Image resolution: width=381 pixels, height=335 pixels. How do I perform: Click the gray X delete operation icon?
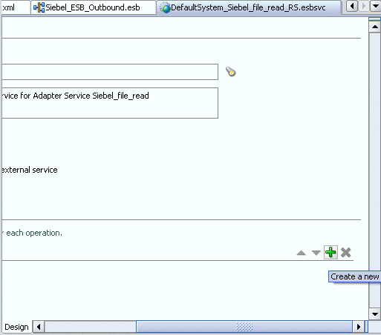(345, 253)
